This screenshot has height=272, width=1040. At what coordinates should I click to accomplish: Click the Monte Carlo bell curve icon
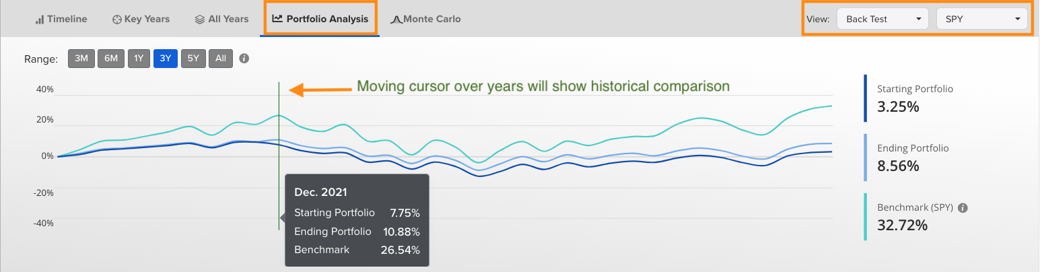(396, 20)
